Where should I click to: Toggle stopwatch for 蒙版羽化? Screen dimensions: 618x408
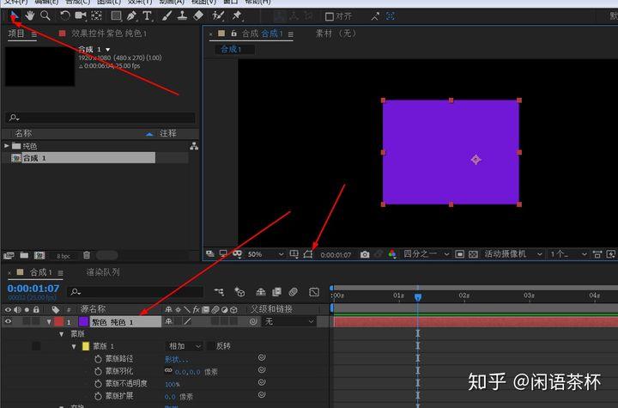pos(98,371)
